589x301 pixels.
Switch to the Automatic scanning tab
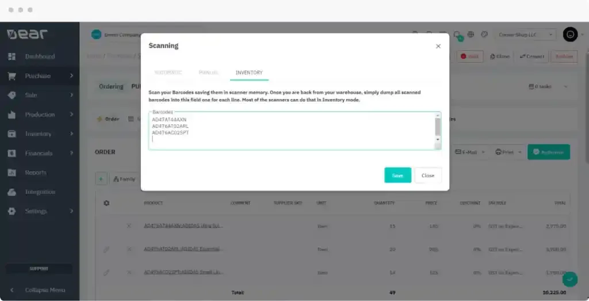click(x=168, y=73)
